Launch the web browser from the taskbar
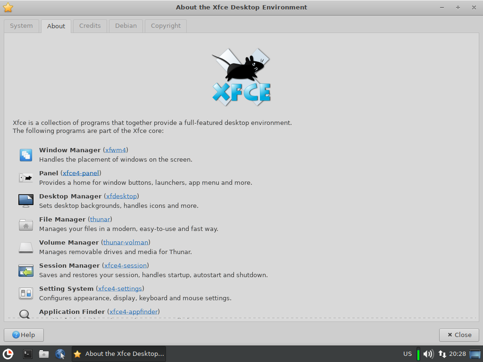The image size is (483, 362). [x=60, y=354]
